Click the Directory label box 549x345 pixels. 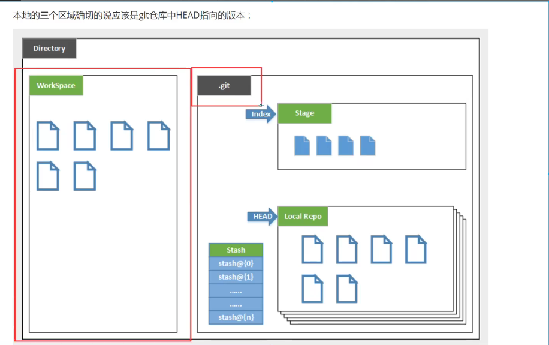click(49, 49)
